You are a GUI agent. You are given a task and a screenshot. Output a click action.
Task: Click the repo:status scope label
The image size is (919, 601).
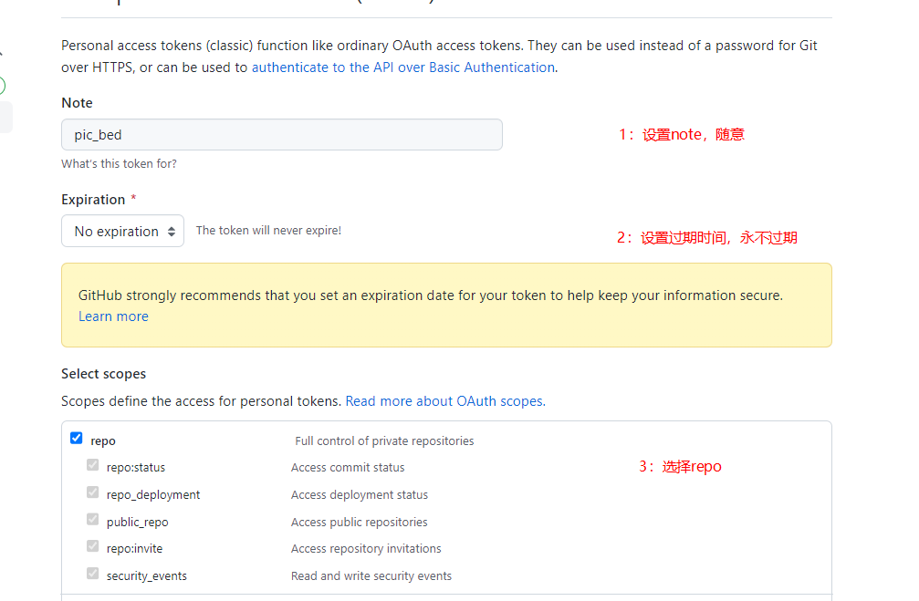click(136, 468)
